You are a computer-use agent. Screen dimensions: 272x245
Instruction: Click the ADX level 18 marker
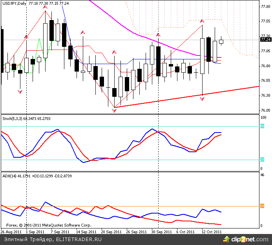pos(262,206)
